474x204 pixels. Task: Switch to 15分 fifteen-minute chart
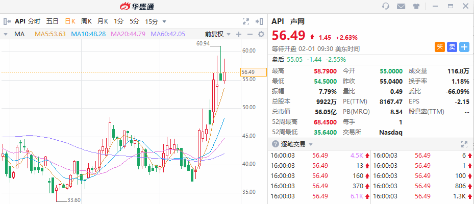click(152, 21)
